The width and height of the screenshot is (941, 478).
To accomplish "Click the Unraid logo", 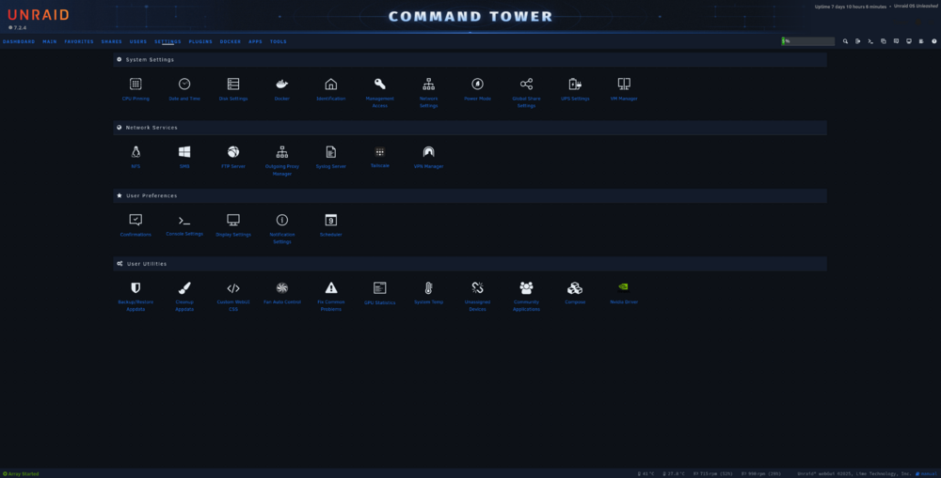I will pyautogui.click(x=39, y=15).
